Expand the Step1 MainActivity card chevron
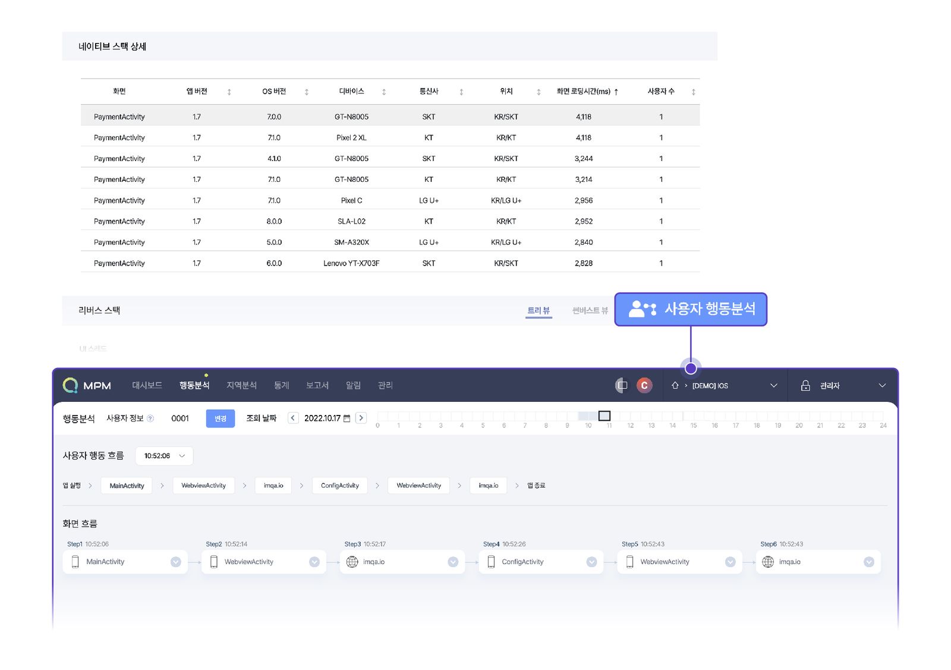The image size is (951, 670). tap(176, 562)
